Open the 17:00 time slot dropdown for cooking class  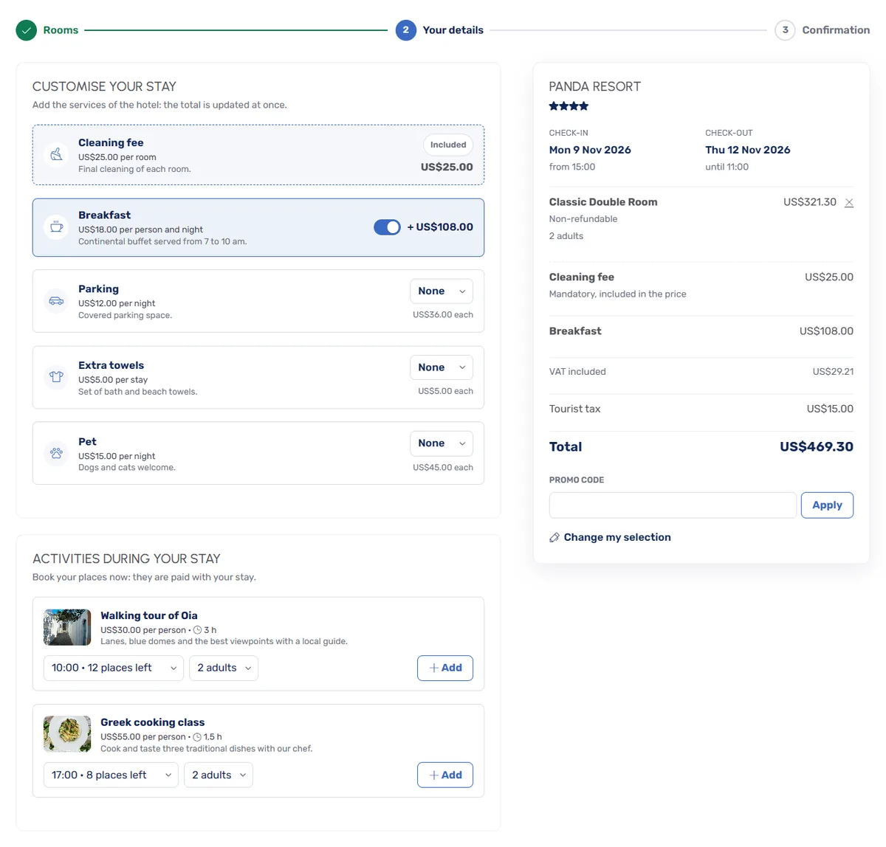pyautogui.click(x=111, y=775)
